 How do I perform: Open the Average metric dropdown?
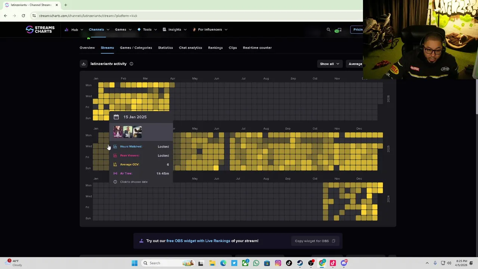[x=355, y=64]
